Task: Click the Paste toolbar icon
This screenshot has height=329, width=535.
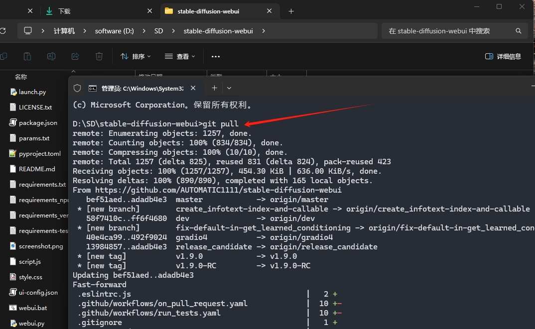Action: [x=27, y=56]
